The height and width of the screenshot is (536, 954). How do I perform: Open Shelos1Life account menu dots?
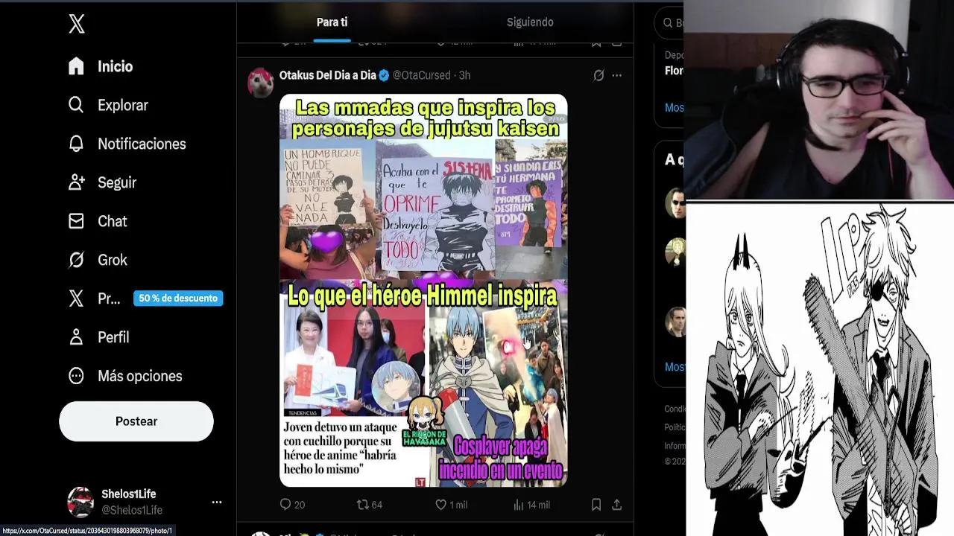pyautogui.click(x=217, y=502)
